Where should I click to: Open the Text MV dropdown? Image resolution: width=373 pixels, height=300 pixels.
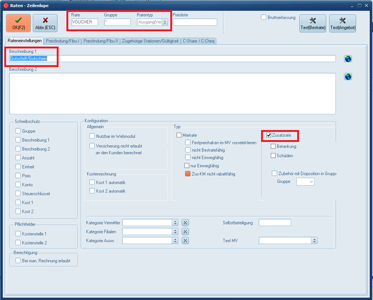click(x=314, y=241)
